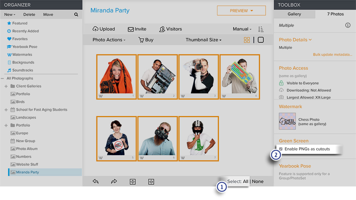
Task: Click the sort order direction icon
Action: (261, 29)
